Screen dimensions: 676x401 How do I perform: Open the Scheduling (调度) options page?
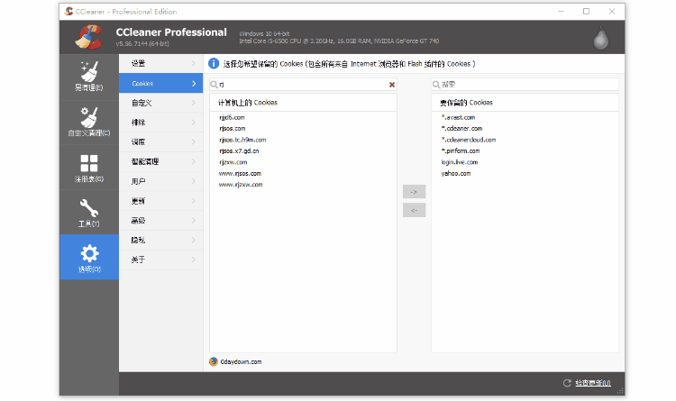pyautogui.click(x=160, y=141)
